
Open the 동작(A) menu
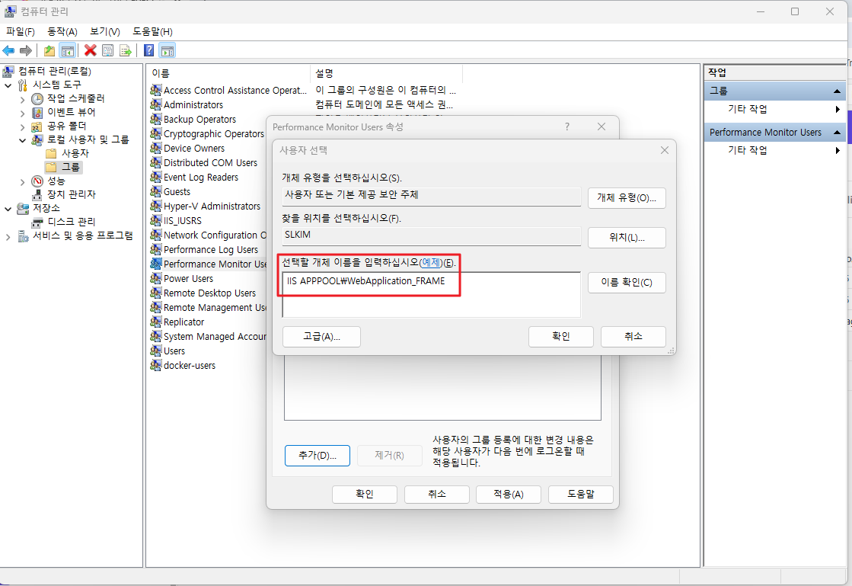(62, 31)
